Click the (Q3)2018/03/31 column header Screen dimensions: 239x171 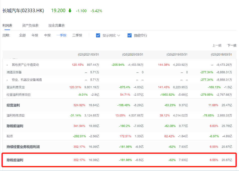[221, 55]
